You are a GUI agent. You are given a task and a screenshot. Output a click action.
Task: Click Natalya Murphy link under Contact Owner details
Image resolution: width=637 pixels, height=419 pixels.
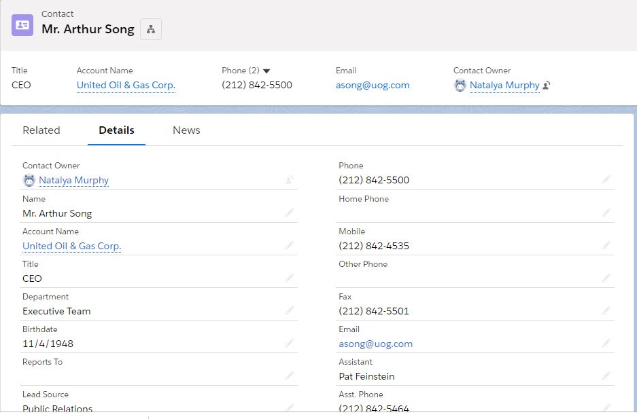pyautogui.click(x=74, y=180)
